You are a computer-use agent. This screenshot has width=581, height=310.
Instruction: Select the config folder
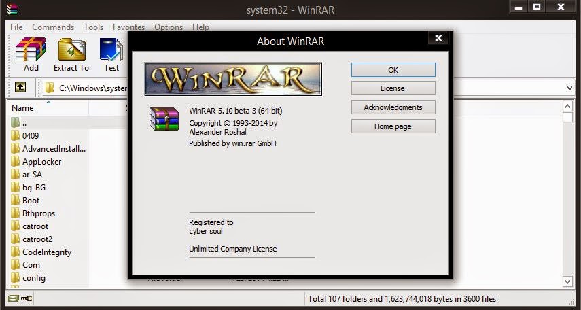34,278
